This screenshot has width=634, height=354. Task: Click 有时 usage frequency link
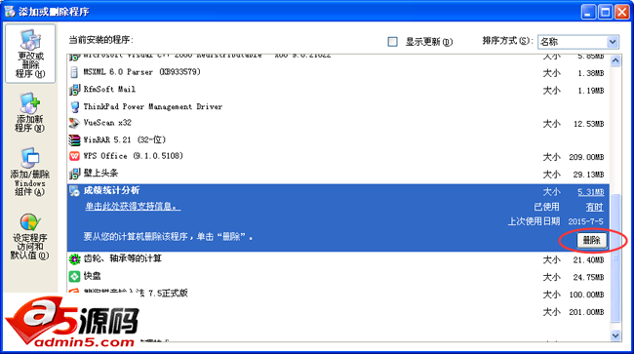[x=594, y=208]
